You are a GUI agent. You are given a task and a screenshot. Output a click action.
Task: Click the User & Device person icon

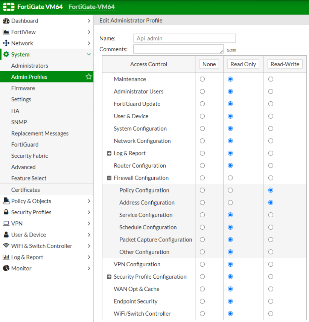click(x=6, y=235)
